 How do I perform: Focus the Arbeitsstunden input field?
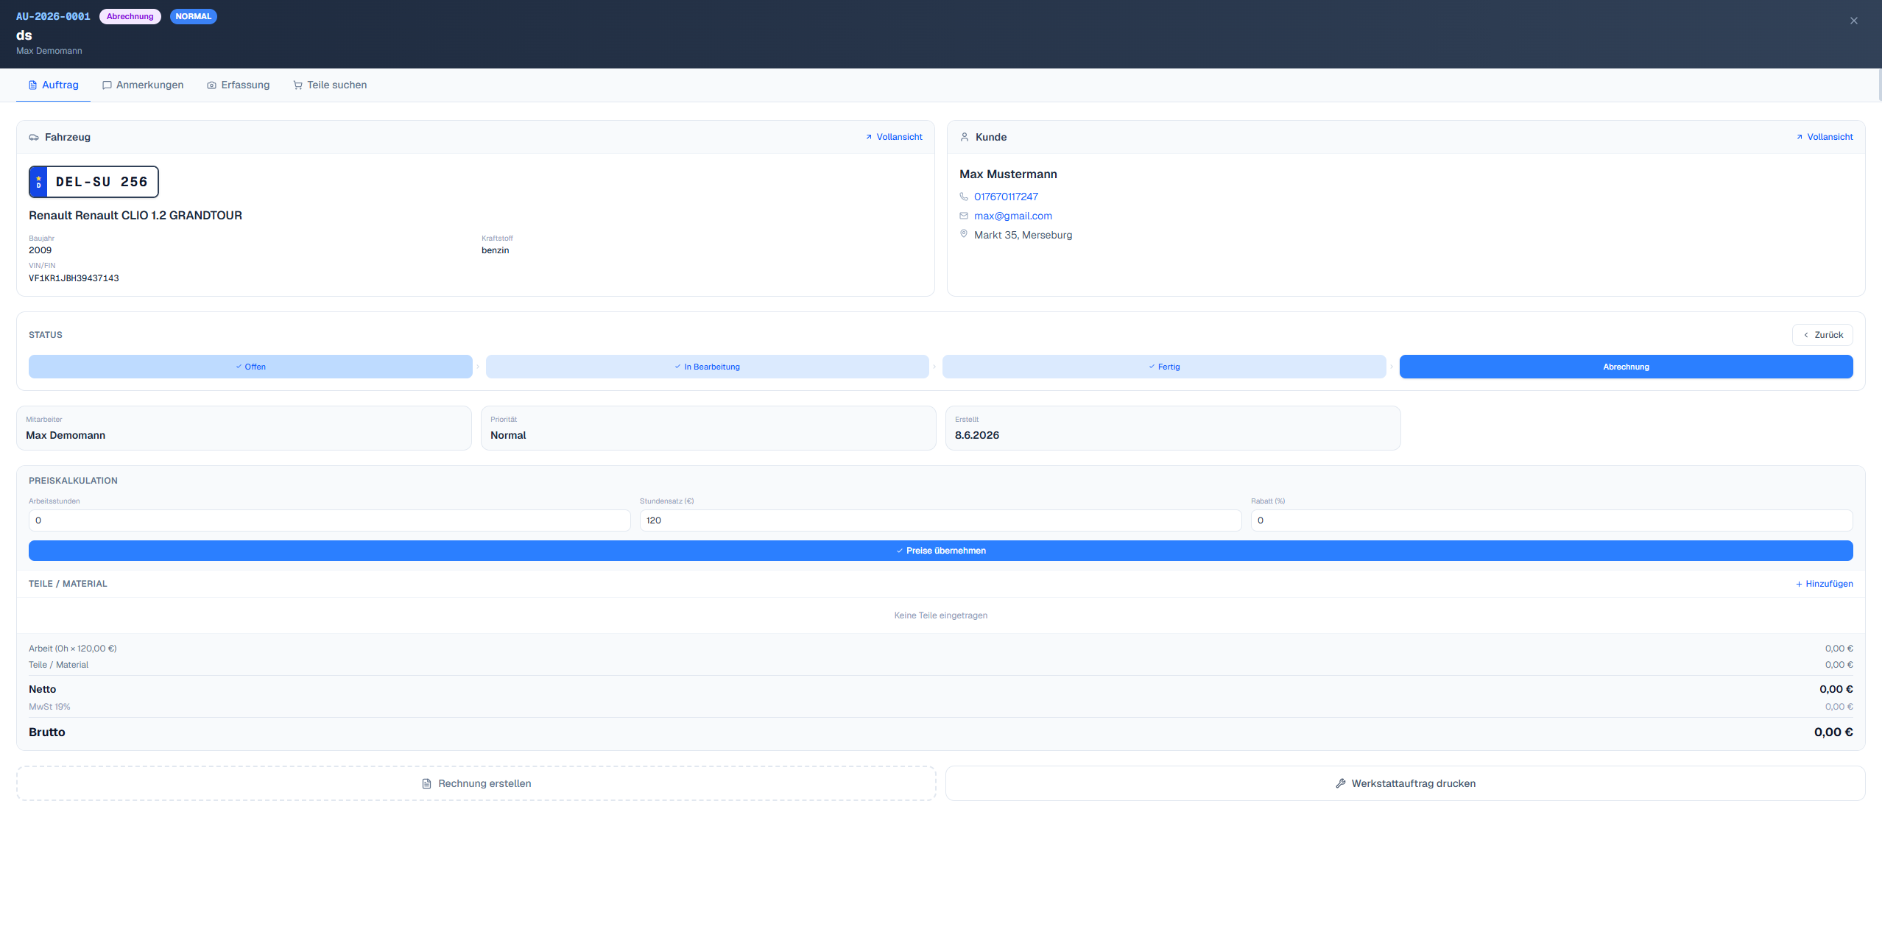[x=329, y=520]
